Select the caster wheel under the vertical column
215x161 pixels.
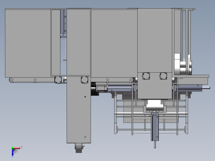point(79,148)
